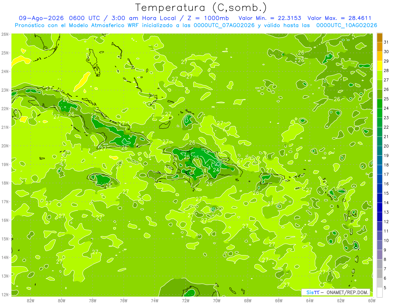395x305 pixels.
Task: Select the Valor Max. = 28.4611 readout
Action: (339, 18)
